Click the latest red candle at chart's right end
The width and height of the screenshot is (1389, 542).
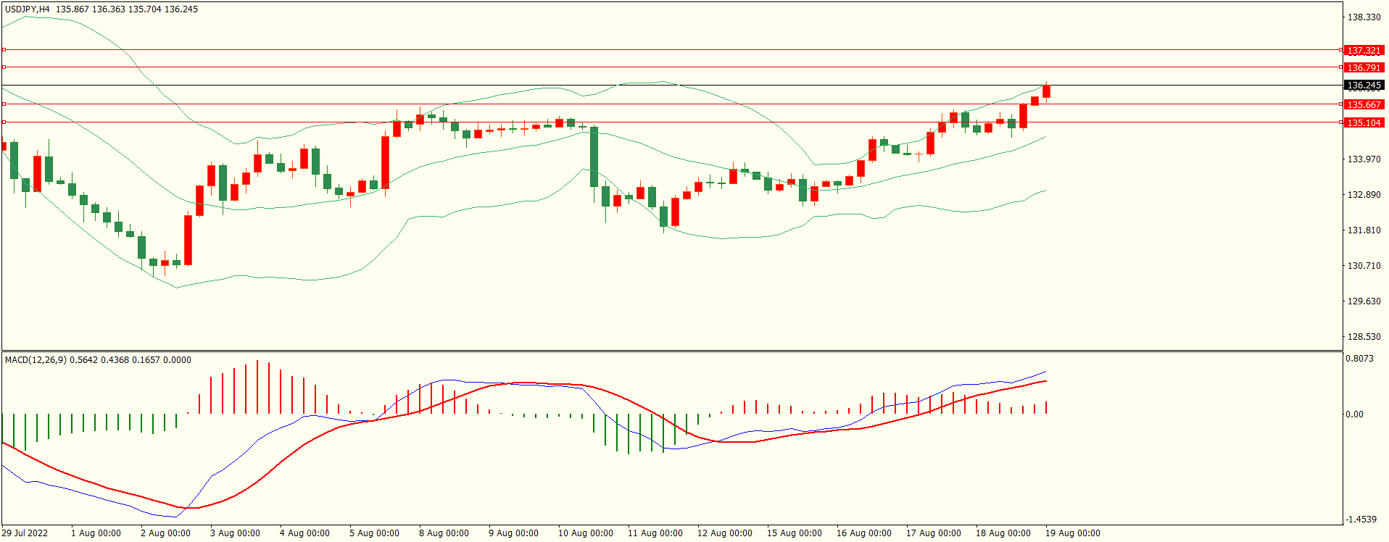[1046, 91]
